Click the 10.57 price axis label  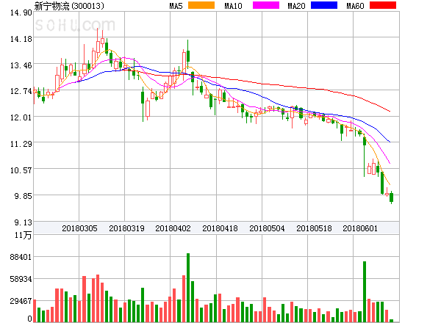pyautogui.click(x=21, y=170)
